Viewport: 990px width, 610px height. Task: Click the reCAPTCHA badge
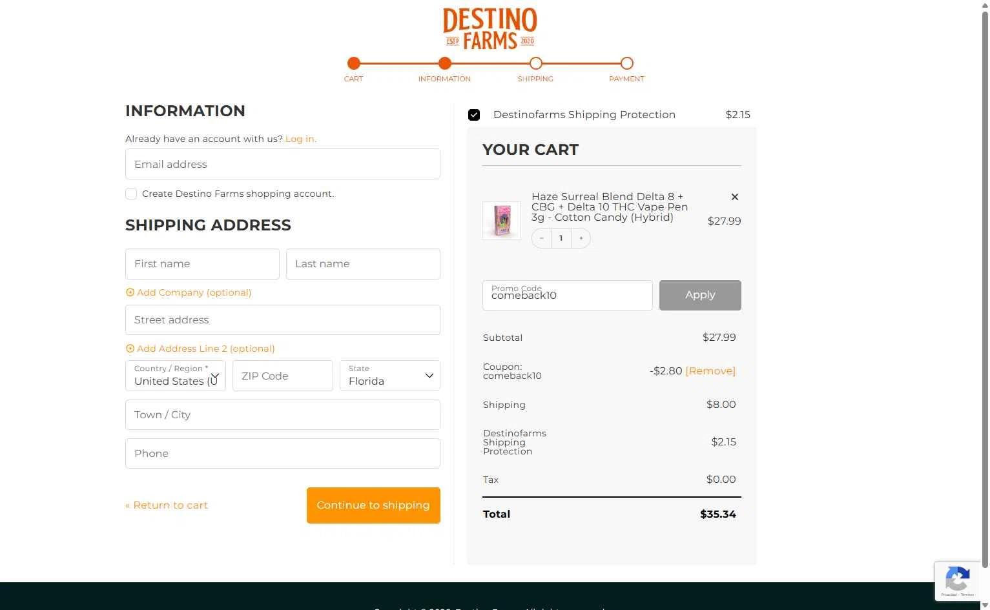click(x=958, y=581)
